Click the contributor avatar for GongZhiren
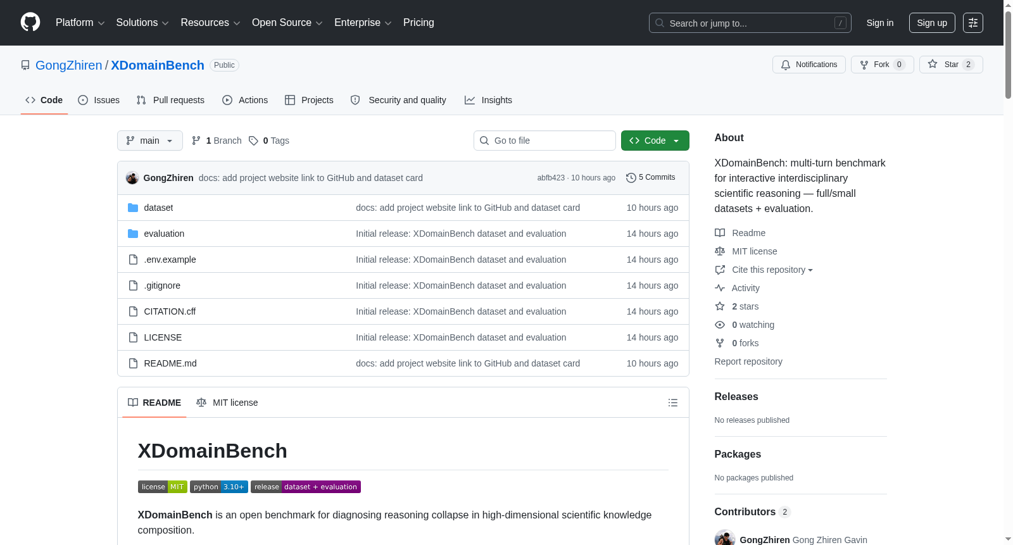The image size is (1013, 545). [x=725, y=539]
